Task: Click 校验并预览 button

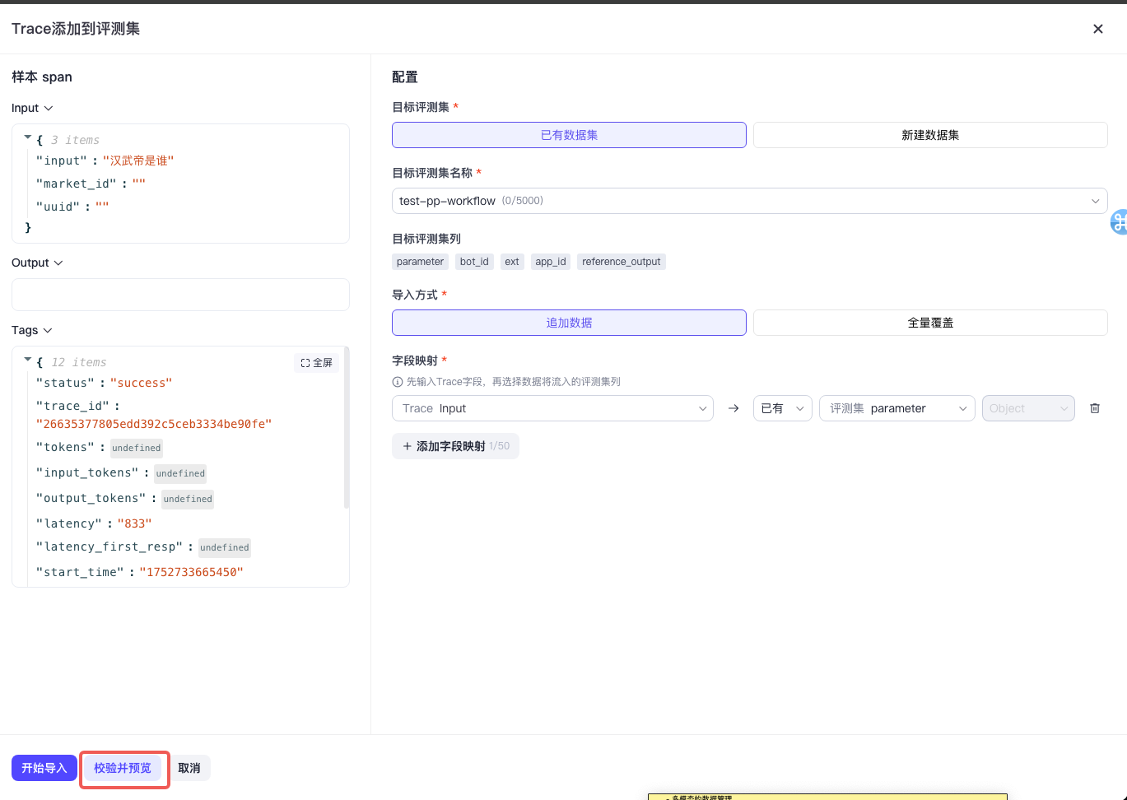Action: point(123,768)
